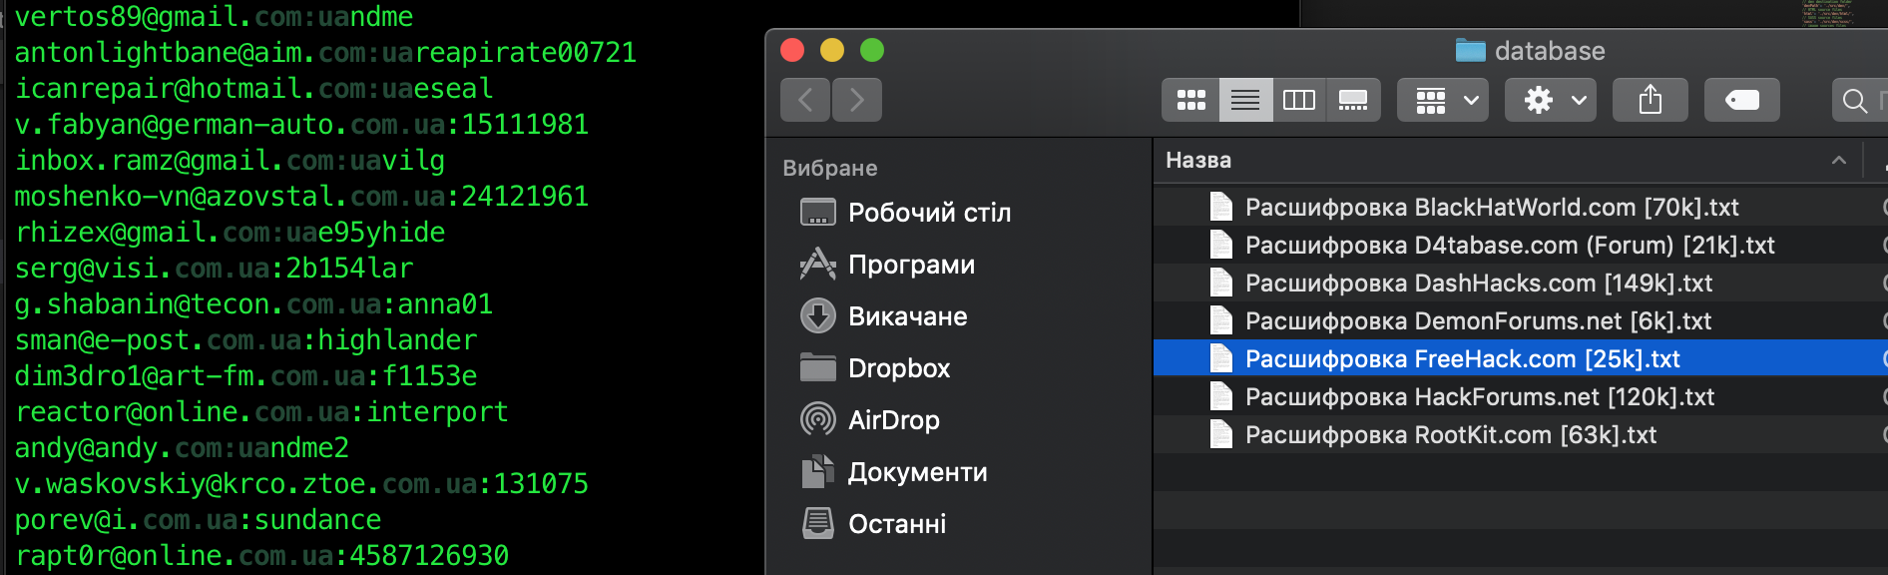Zoom the database Finder window with green button
This screenshot has width=1888, height=575.
point(872,50)
